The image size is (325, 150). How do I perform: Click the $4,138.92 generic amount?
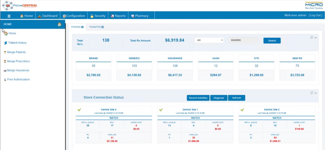pos(134,75)
